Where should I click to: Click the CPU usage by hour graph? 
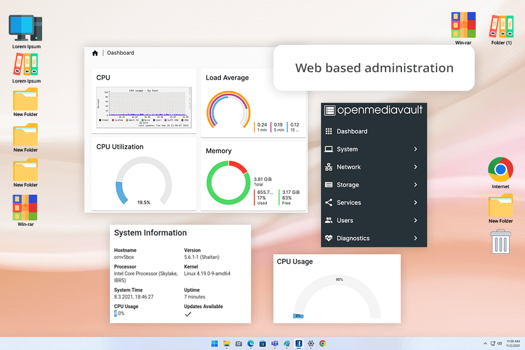click(x=144, y=108)
